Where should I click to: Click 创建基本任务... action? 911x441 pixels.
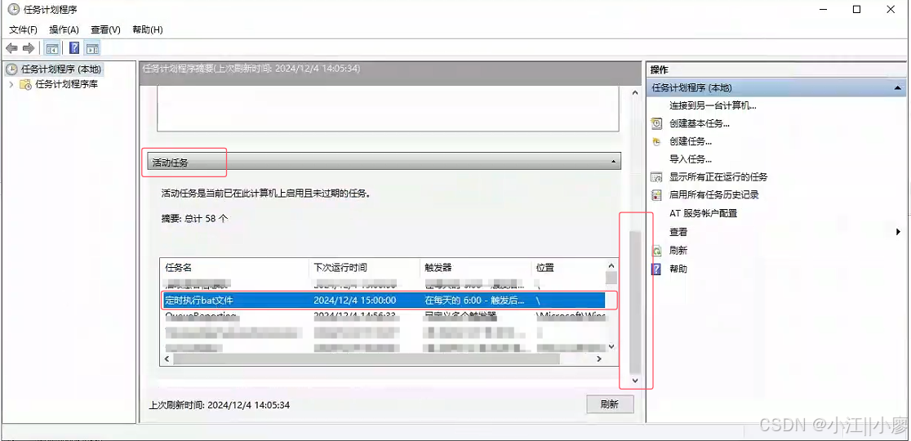pos(700,123)
